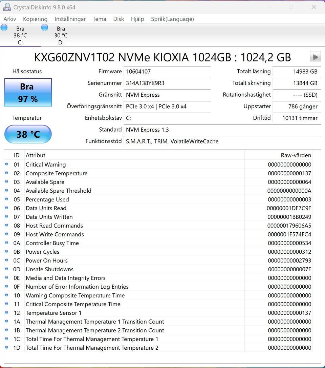This screenshot has height=368, width=325.
Task: Click the status dot beside Percentage Used
Action: click(7, 199)
